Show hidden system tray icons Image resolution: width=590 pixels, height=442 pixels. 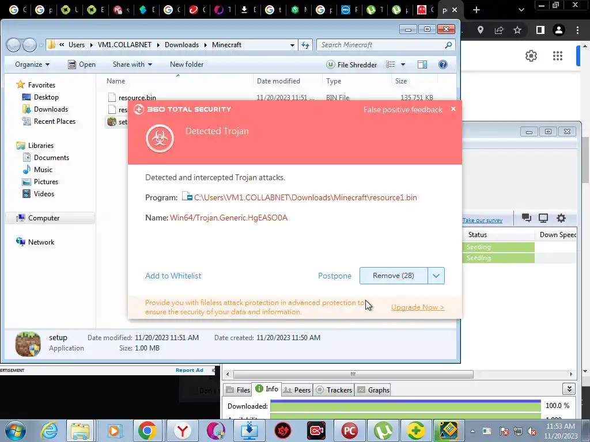tap(472, 431)
